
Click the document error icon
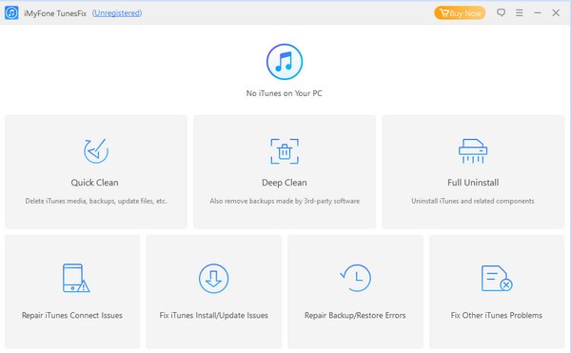pos(497,279)
